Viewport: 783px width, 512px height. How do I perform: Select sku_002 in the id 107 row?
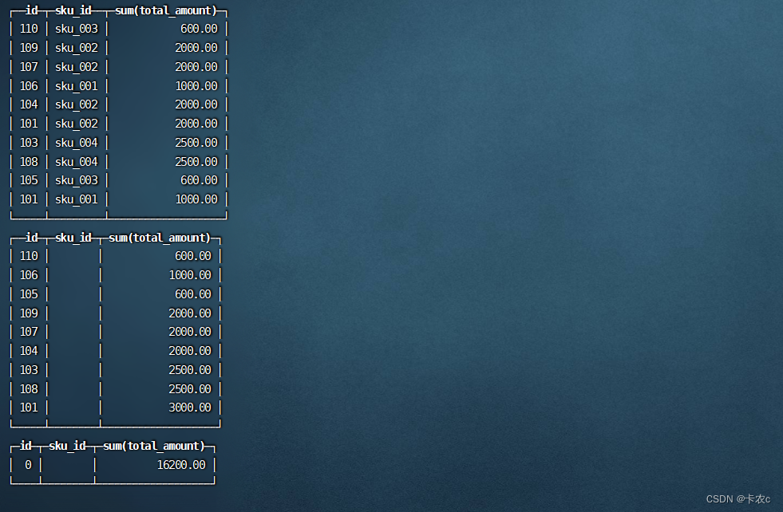(77, 67)
